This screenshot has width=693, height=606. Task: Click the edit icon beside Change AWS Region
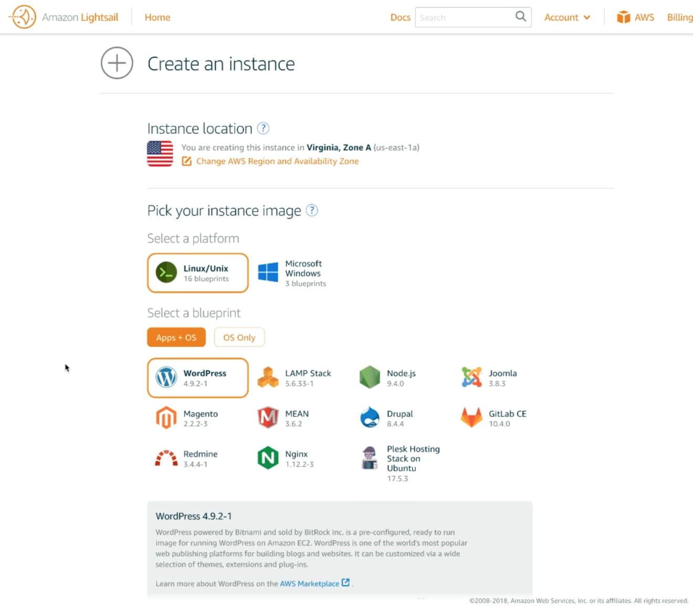click(186, 161)
